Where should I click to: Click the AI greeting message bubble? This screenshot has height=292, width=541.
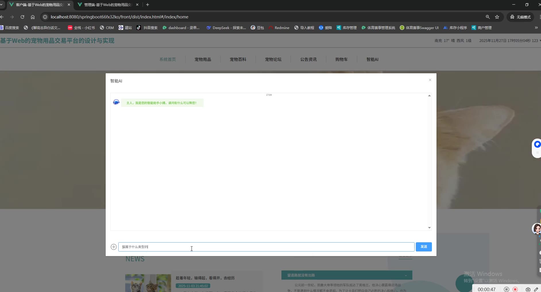pyautogui.click(x=162, y=103)
